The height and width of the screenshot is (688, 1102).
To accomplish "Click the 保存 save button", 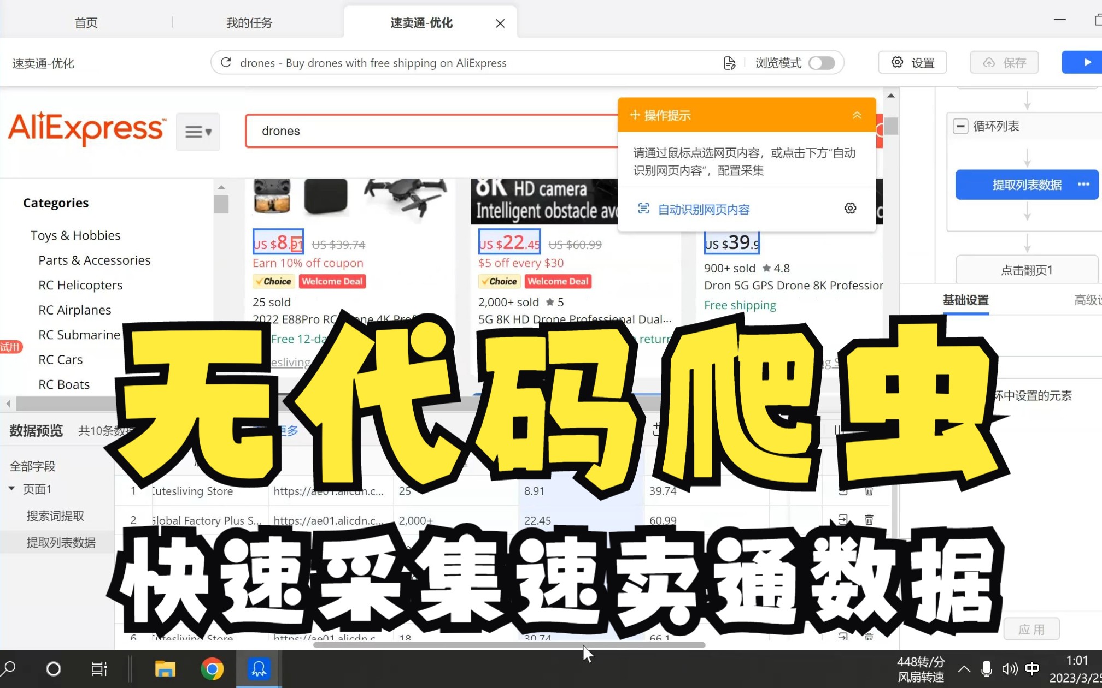I will click(x=1004, y=62).
